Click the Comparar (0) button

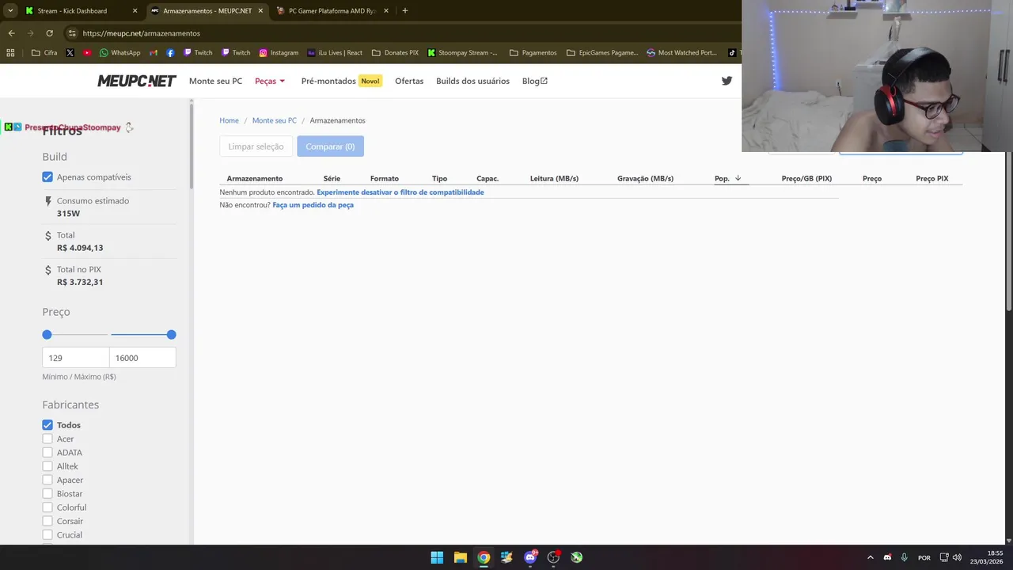[x=330, y=146]
